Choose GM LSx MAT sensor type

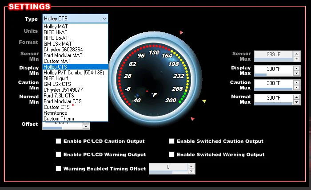57,44
